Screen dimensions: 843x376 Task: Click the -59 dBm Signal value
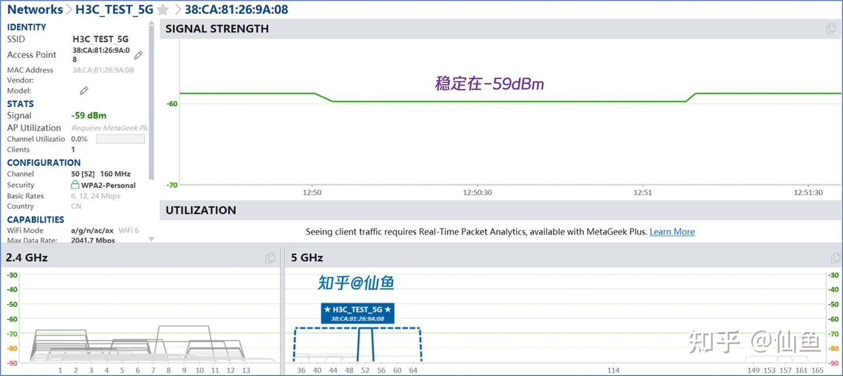click(88, 115)
